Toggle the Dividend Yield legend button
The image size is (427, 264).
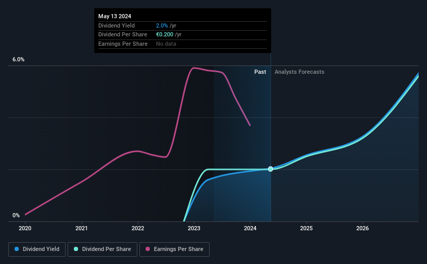coord(37,249)
